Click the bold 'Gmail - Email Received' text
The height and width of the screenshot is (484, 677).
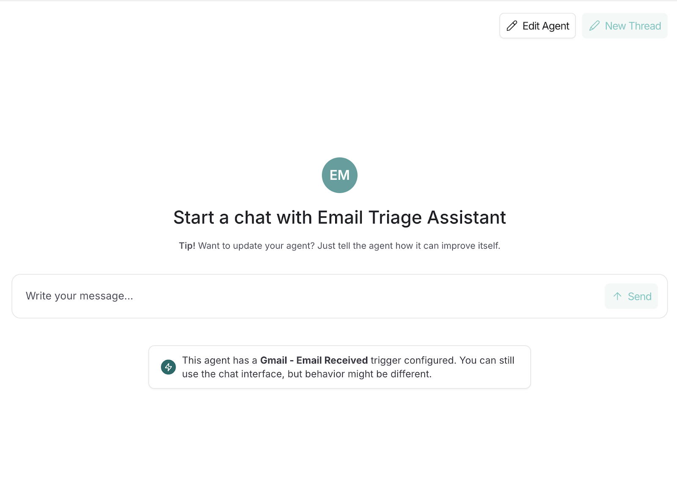coord(314,360)
